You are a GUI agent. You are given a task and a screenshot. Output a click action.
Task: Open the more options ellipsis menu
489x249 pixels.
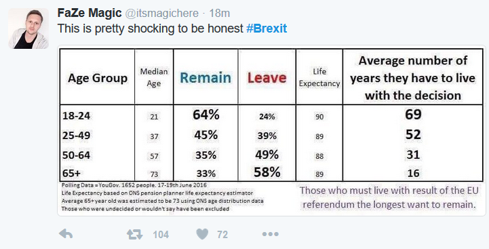pos(270,234)
